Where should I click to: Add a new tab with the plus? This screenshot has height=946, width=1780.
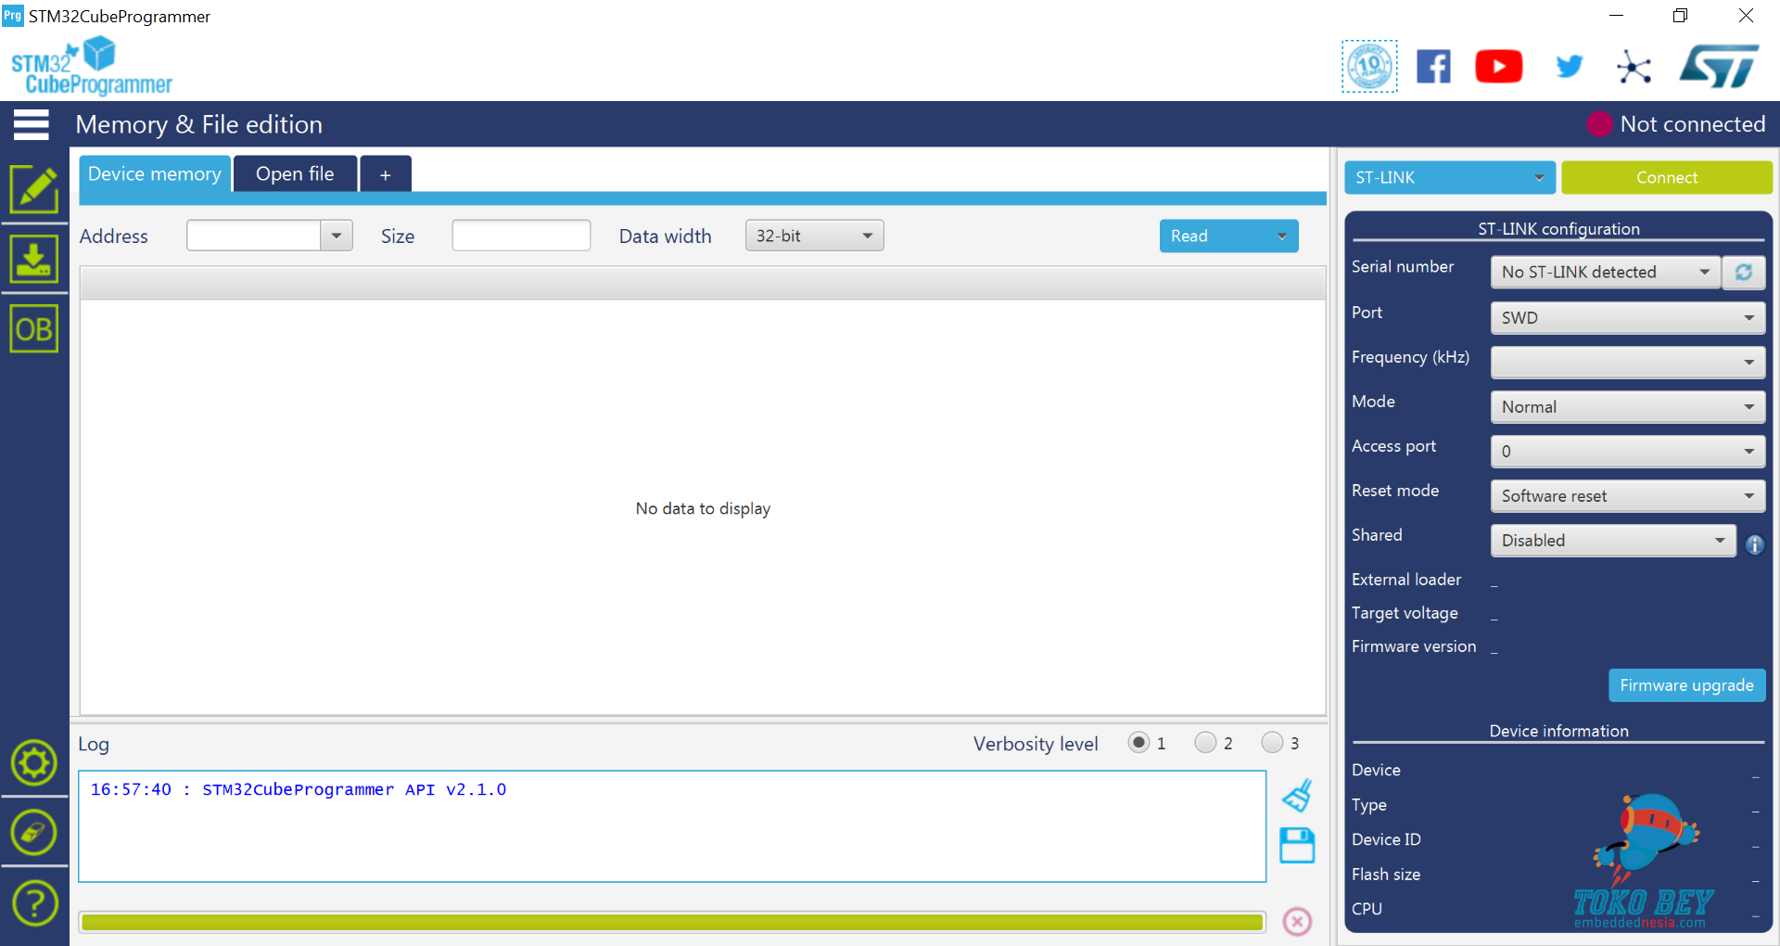pos(386,174)
